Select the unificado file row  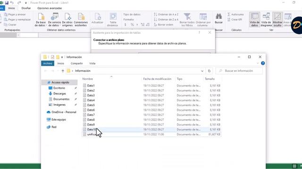coord(151,135)
